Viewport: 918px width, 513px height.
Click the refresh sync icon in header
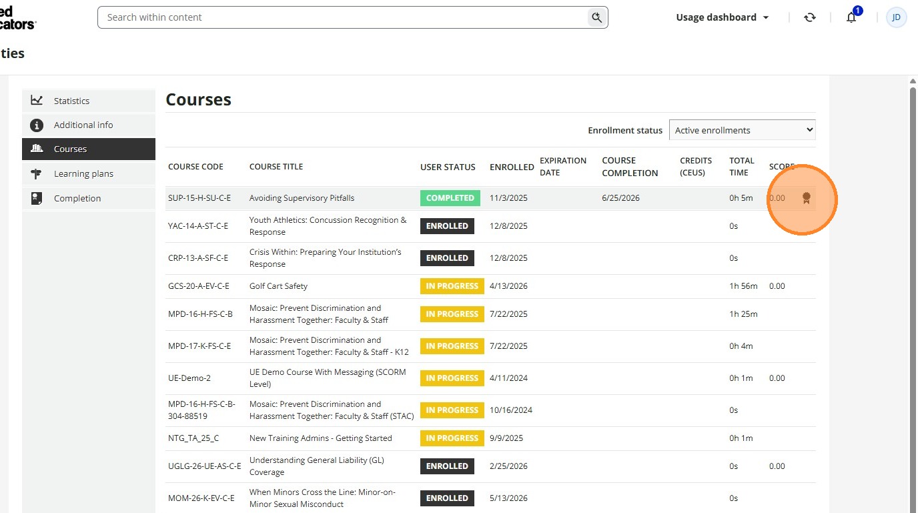point(810,17)
